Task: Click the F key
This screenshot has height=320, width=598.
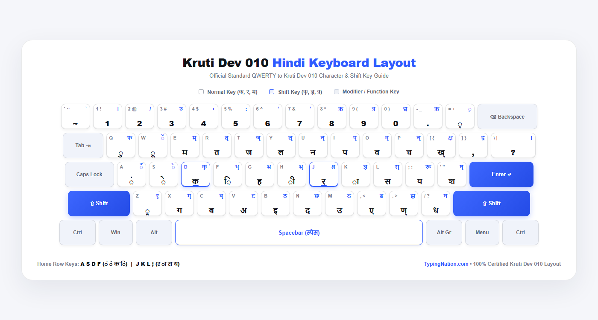Action: coord(227,175)
